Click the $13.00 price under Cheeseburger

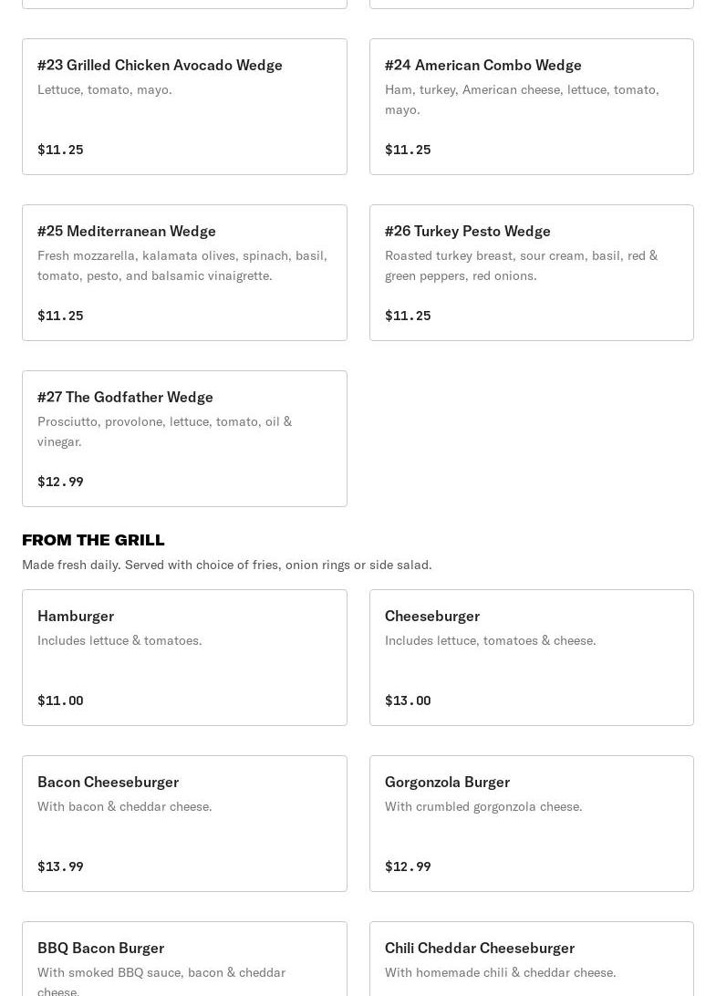pos(408,700)
